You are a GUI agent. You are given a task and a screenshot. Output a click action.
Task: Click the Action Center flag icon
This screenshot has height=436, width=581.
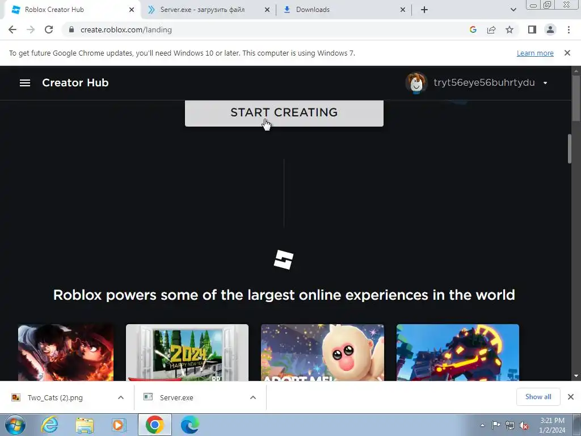pos(496,425)
